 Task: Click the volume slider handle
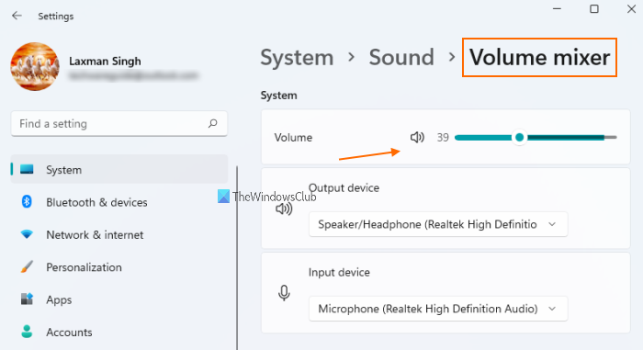pos(520,138)
